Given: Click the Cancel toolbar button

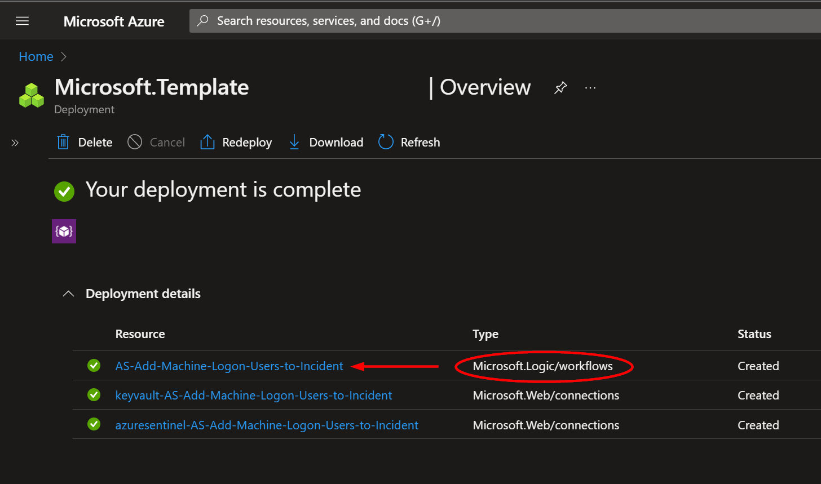Looking at the screenshot, I should (156, 142).
